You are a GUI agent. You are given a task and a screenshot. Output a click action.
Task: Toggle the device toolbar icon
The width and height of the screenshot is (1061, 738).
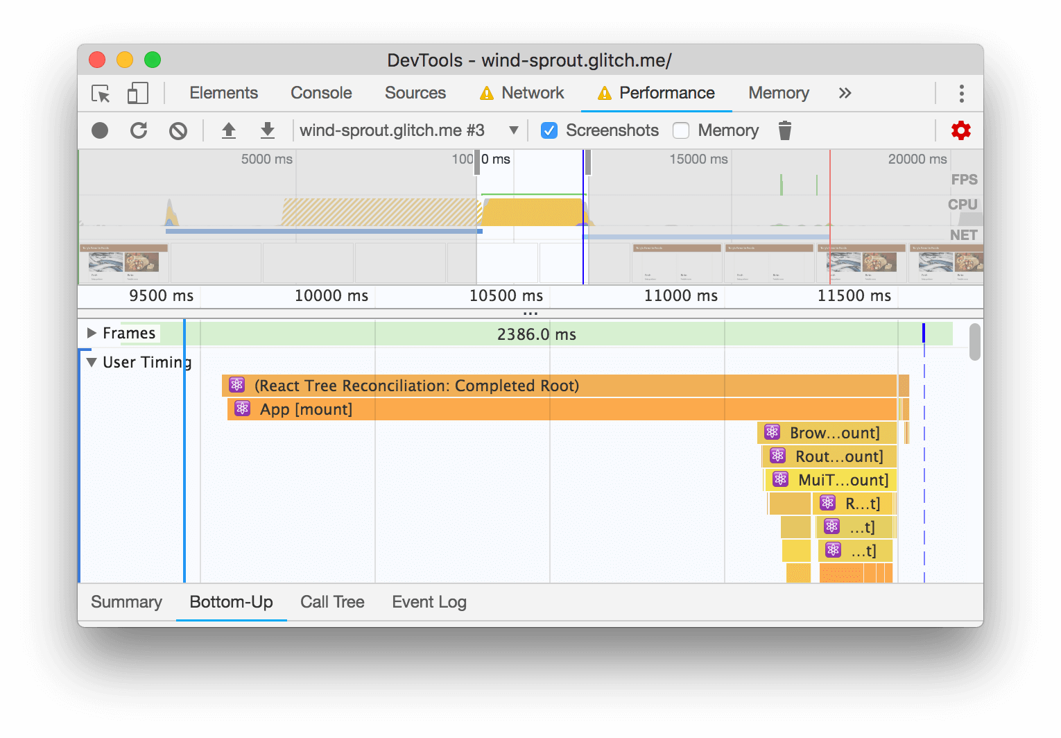click(137, 93)
